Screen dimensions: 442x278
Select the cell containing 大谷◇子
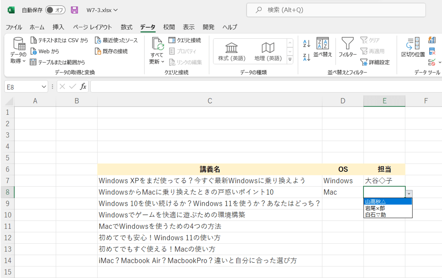pos(384,181)
